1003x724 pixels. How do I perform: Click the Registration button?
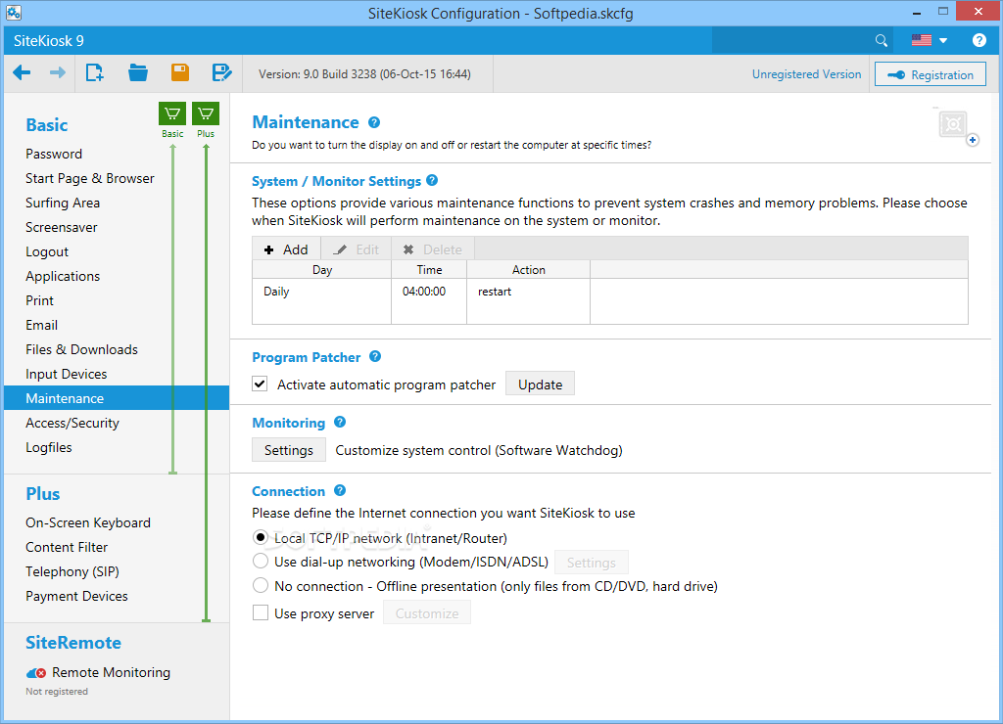[931, 74]
